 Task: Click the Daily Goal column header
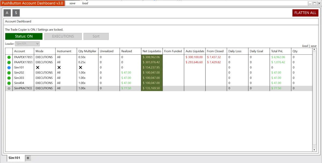pyautogui.click(x=259, y=51)
